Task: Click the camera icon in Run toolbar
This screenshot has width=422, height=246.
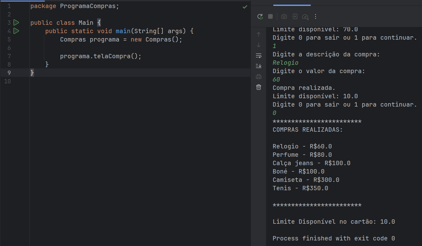Action: click(284, 16)
